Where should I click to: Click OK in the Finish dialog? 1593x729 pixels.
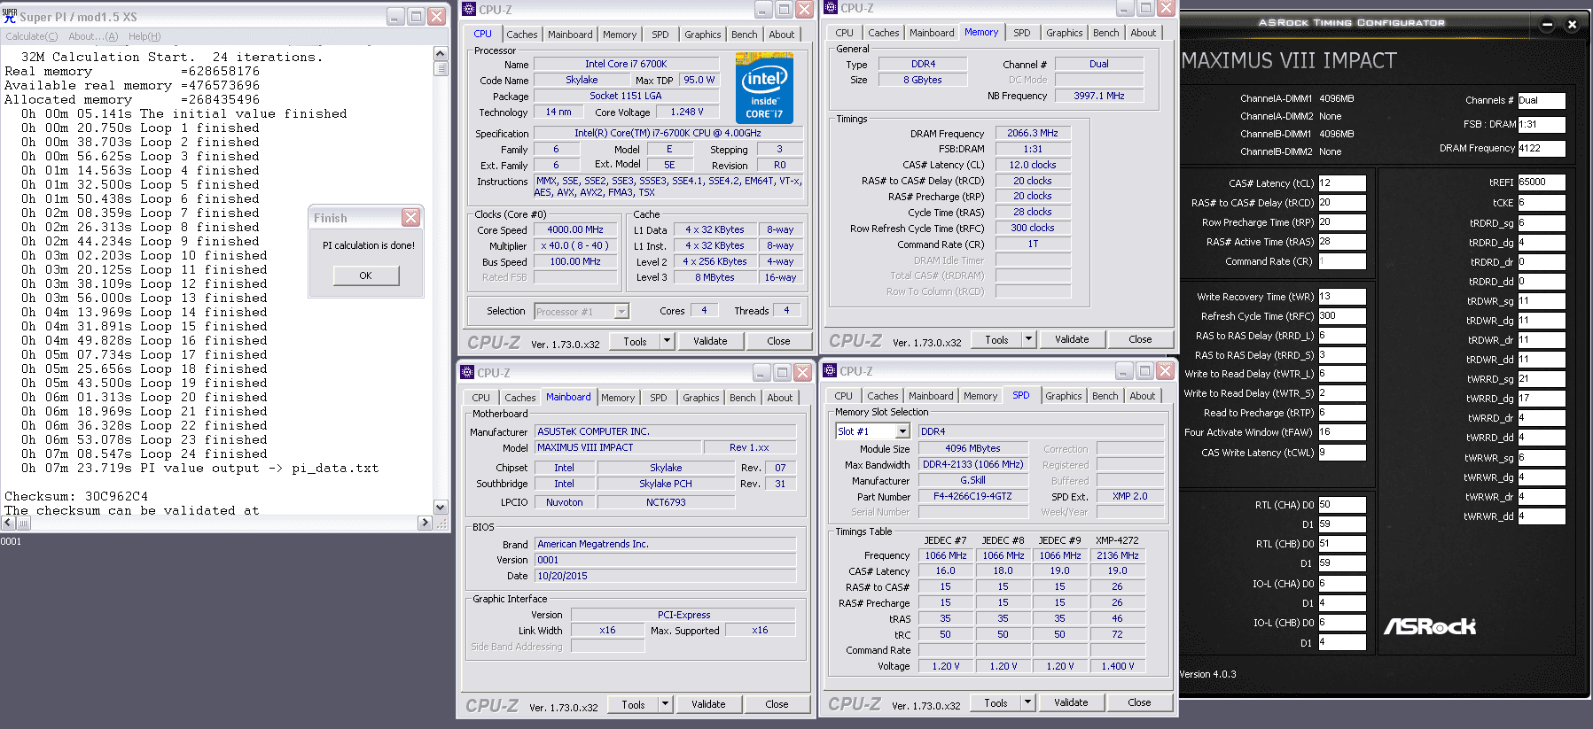click(366, 275)
